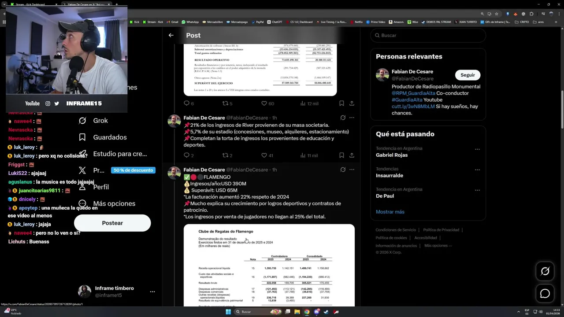Open Guardados bookmarks in sidebar
564x317 pixels.
102,137
